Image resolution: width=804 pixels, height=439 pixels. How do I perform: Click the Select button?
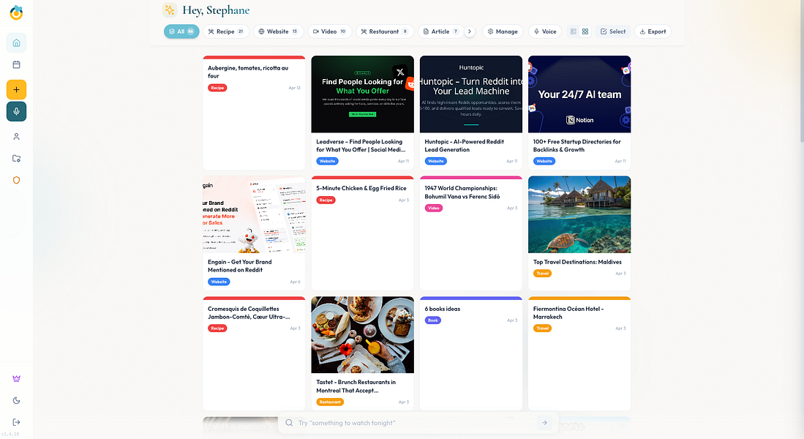pos(613,31)
